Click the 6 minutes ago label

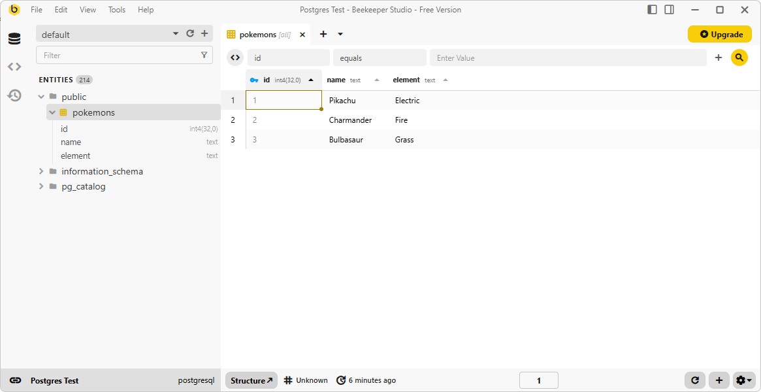pyautogui.click(x=372, y=380)
